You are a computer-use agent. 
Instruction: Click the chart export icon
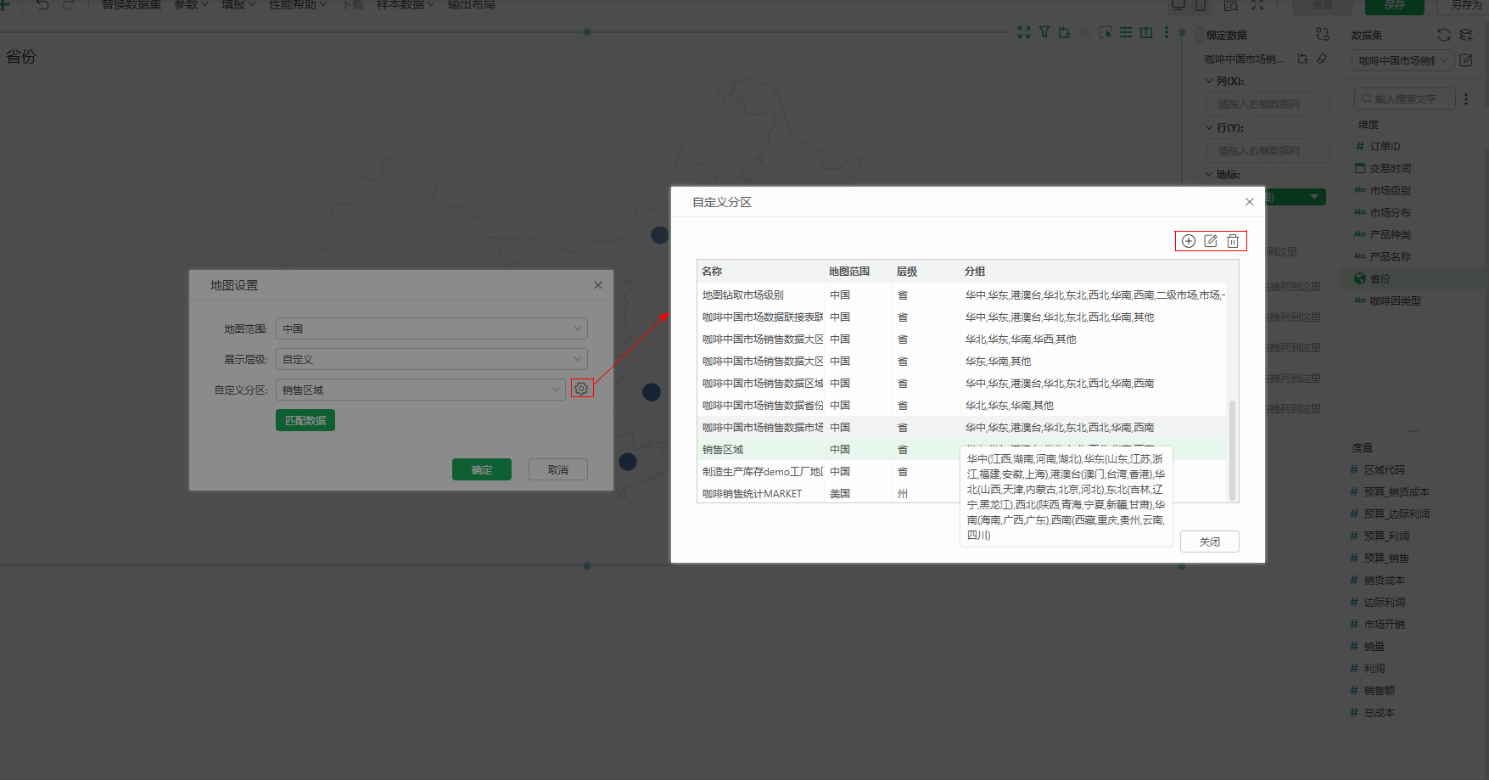point(1146,32)
